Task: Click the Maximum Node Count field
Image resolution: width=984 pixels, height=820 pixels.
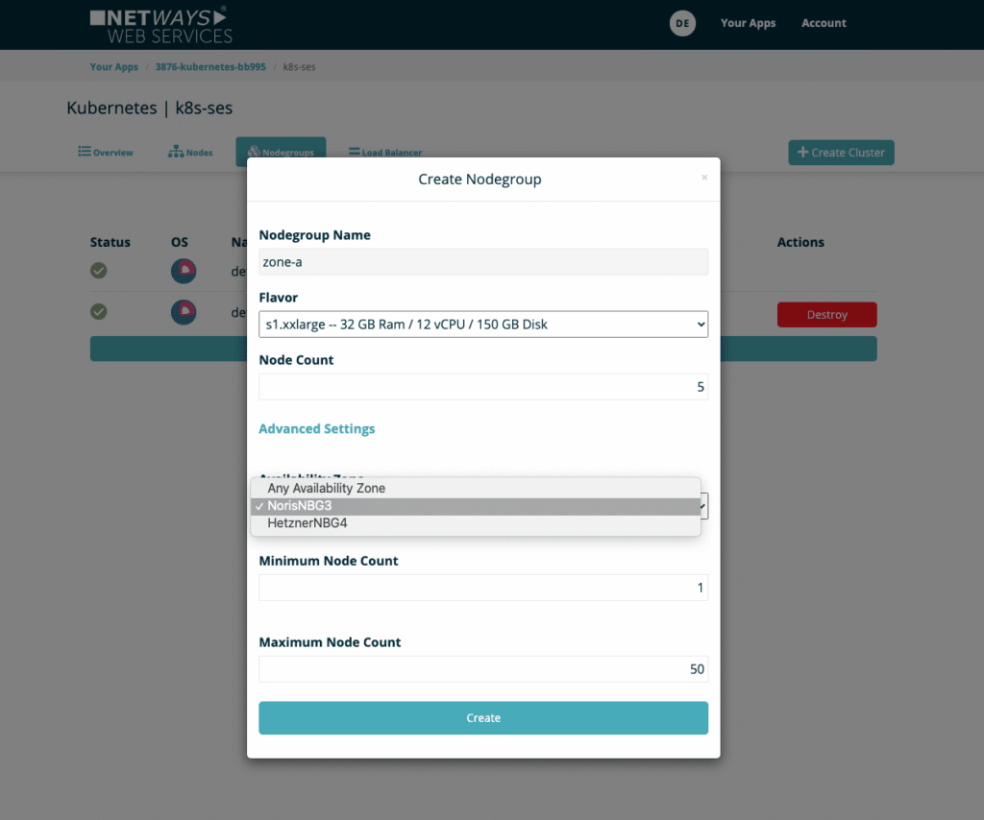Action: (483, 669)
